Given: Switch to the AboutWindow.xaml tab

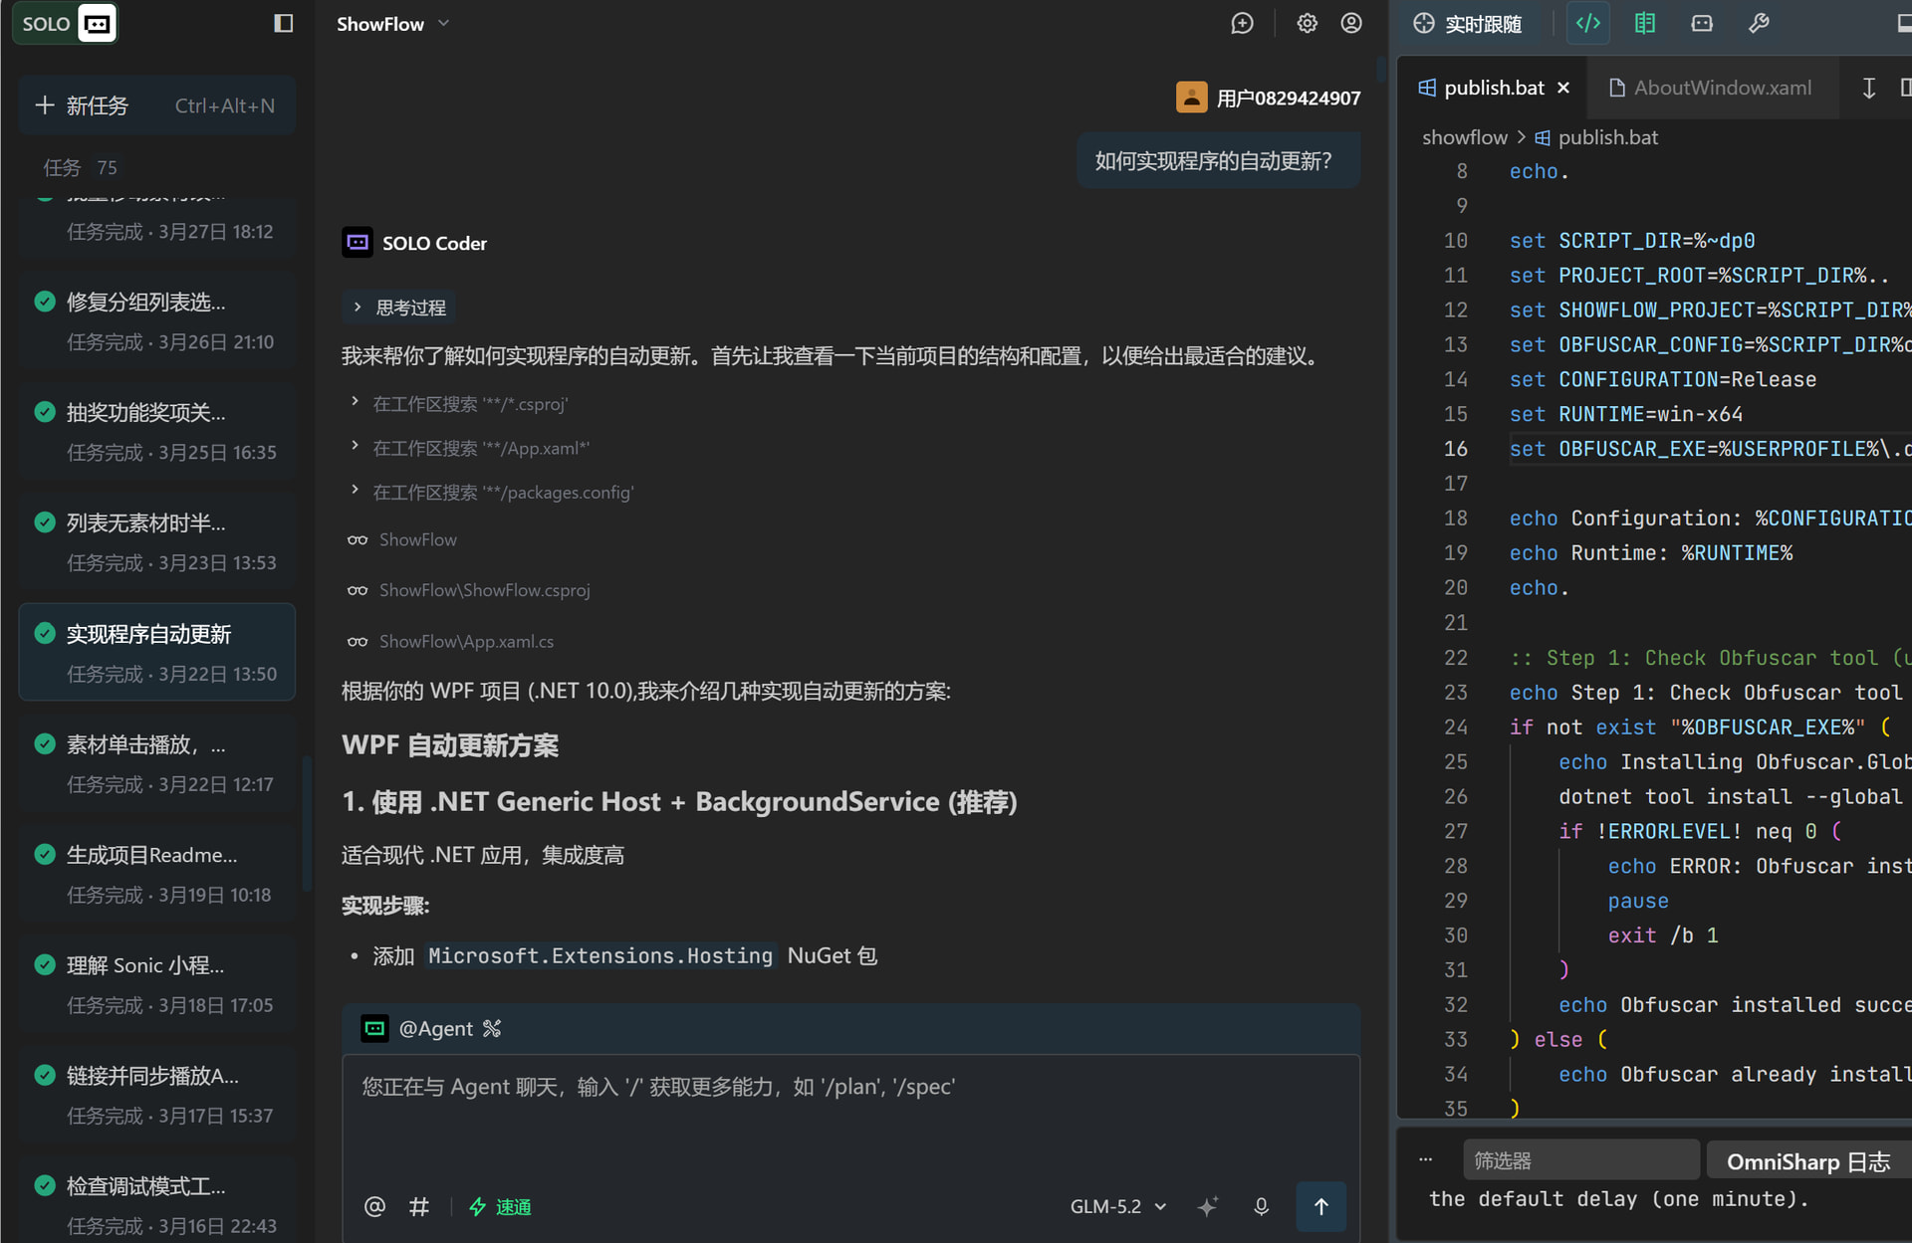Looking at the screenshot, I should click(1711, 88).
